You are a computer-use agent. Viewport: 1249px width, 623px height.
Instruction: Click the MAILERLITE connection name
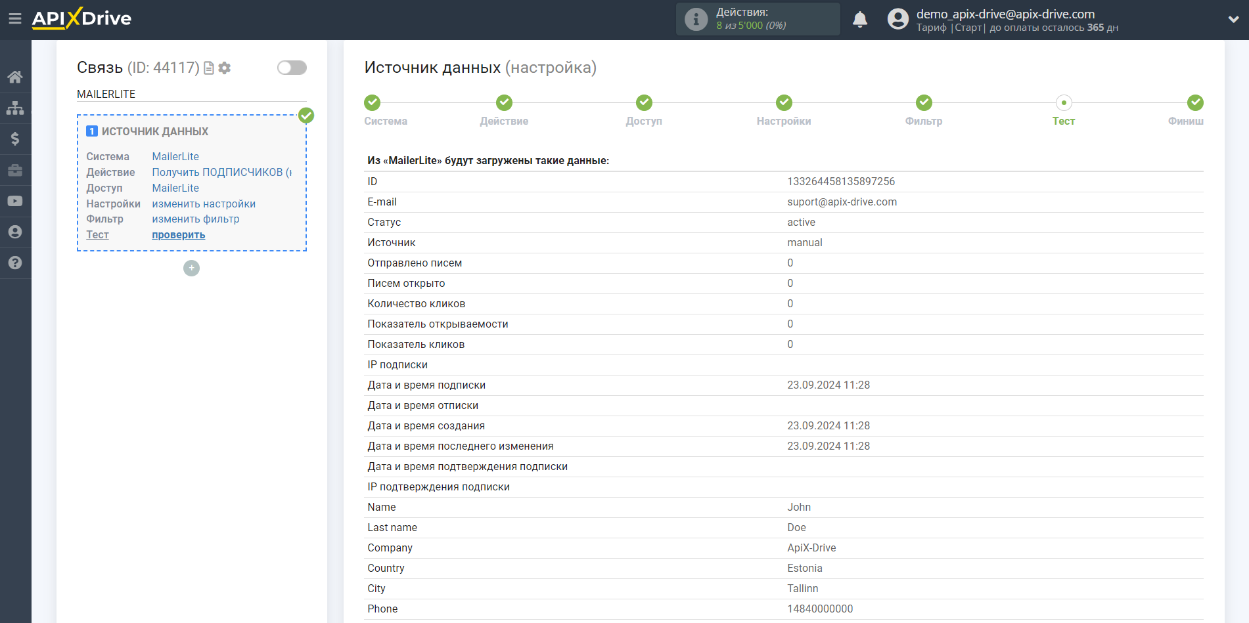click(x=106, y=94)
